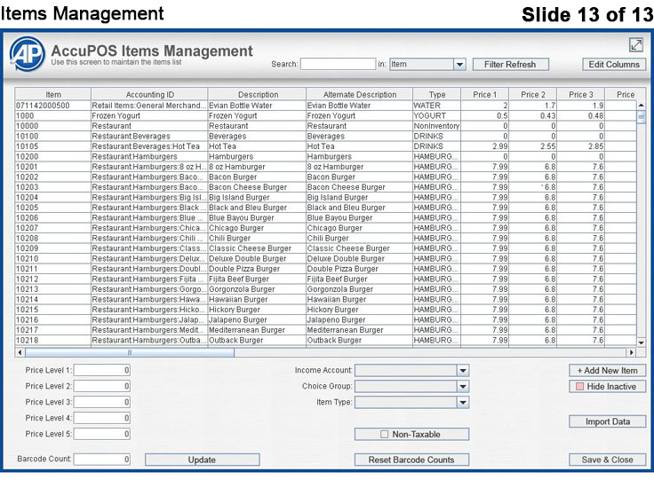The height and width of the screenshot is (480, 654).
Task: Click the Barcode Count field
Action: [x=102, y=460]
